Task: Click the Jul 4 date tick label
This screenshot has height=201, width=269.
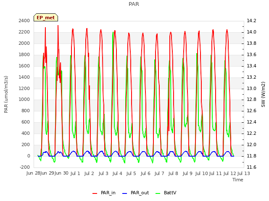Action: click(117, 173)
